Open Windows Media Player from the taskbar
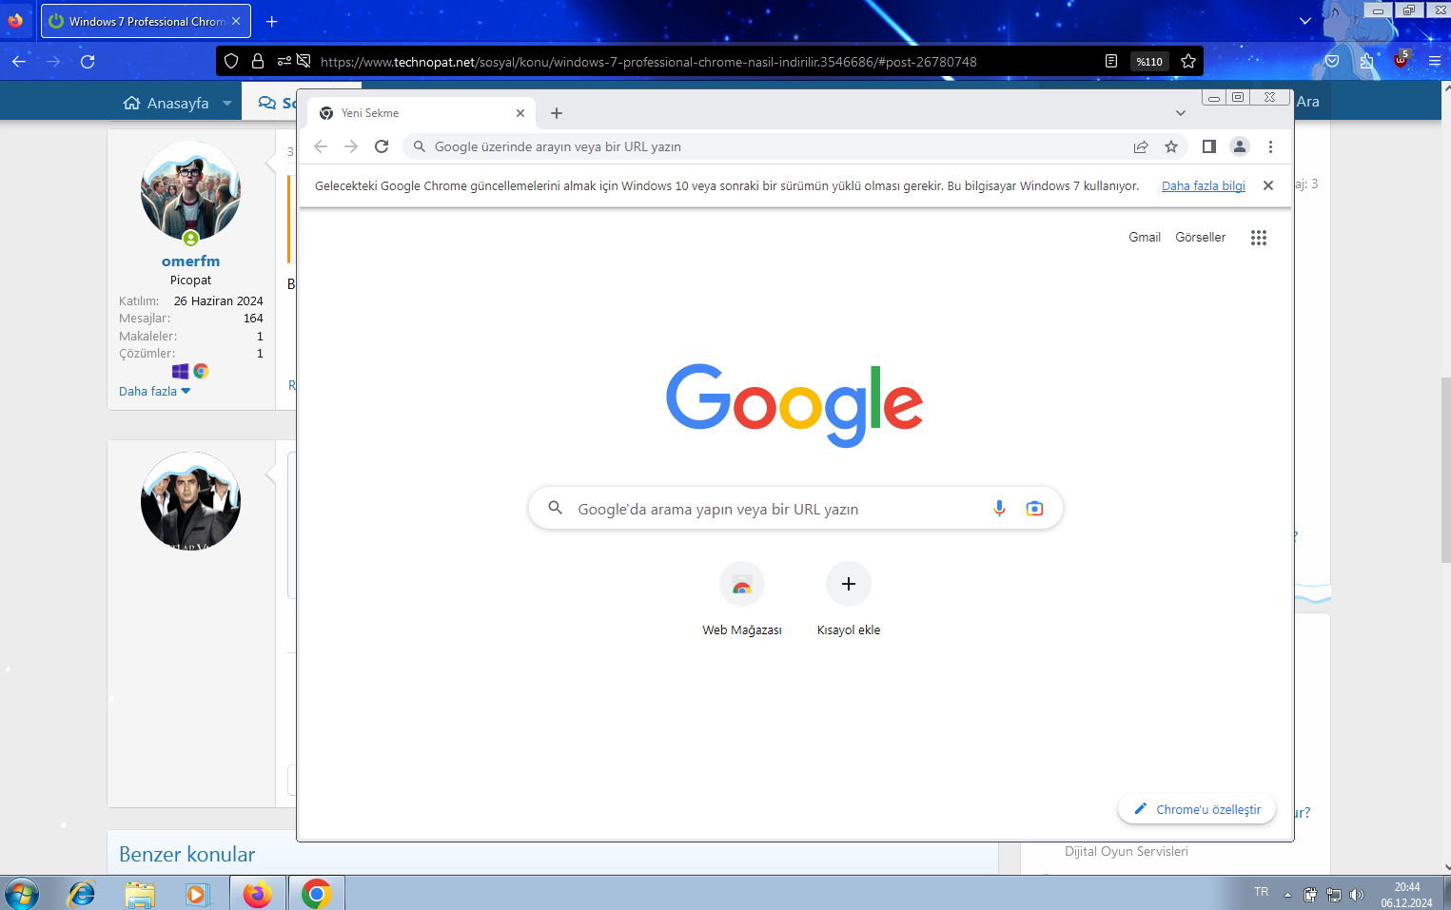The width and height of the screenshot is (1451, 910). tap(196, 894)
